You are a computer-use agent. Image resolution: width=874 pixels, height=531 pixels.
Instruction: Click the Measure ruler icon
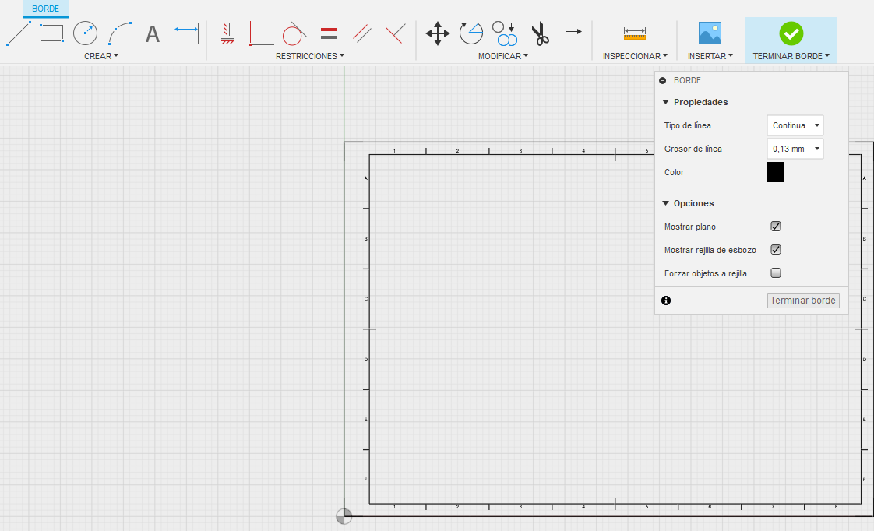(635, 33)
